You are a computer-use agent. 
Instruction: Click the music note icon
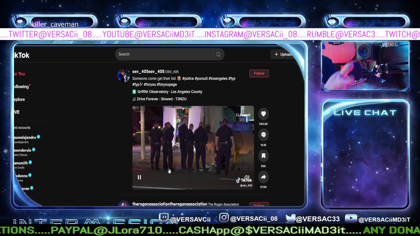click(134, 99)
